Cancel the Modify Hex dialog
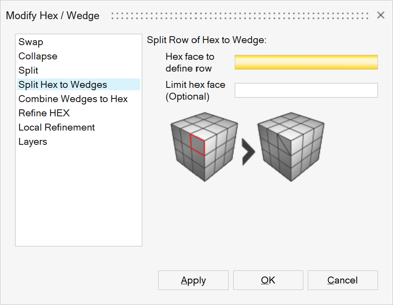 point(342,280)
